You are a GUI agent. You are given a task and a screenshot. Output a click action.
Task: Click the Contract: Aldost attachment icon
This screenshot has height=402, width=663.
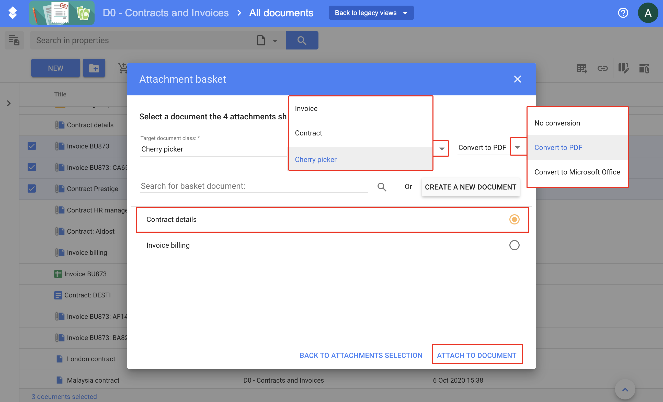pos(60,231)
